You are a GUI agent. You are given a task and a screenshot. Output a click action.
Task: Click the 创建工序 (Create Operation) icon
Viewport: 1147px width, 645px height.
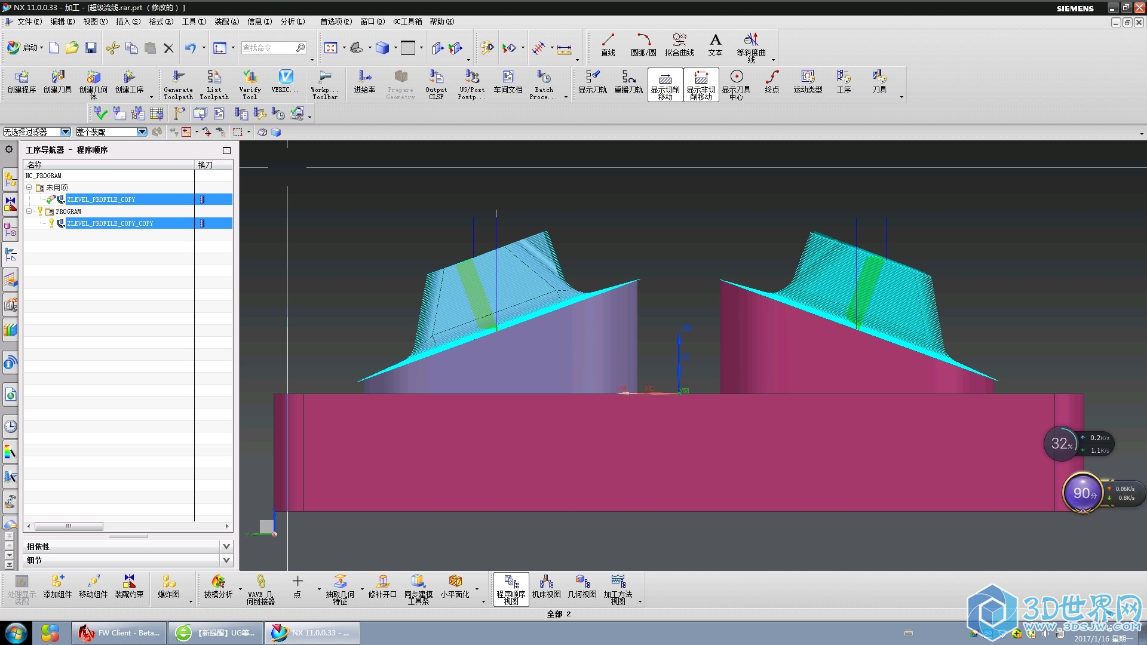click(x=129, y=82)
